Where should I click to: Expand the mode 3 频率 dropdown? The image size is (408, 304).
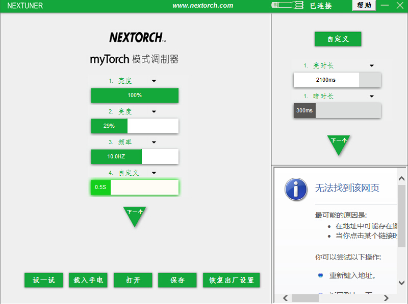click(154, 142)
